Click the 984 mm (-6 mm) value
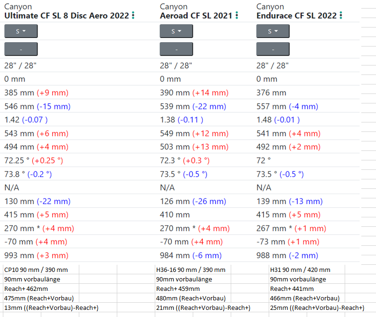This screenshot has height=317, width=376. tap(191, 255)
